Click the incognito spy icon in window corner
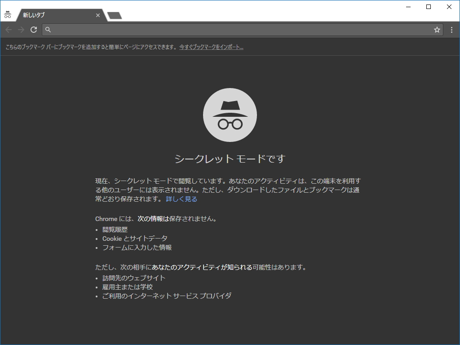Image resolution: width=460 pixels, height=345 pixels. point(8,14)
